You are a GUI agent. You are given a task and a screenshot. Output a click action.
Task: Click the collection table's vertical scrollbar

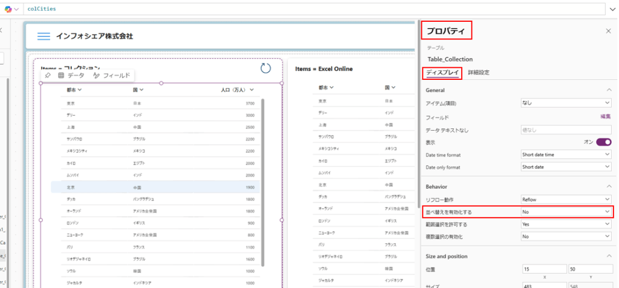tap(262, 182)
